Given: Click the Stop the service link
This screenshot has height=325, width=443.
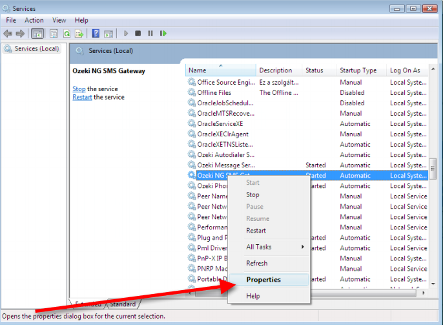Looking at the screenshot, I should pyautogui.click(x=79, y=89).
